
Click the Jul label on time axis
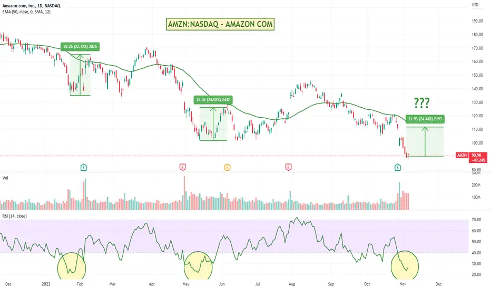pos(258,284)
